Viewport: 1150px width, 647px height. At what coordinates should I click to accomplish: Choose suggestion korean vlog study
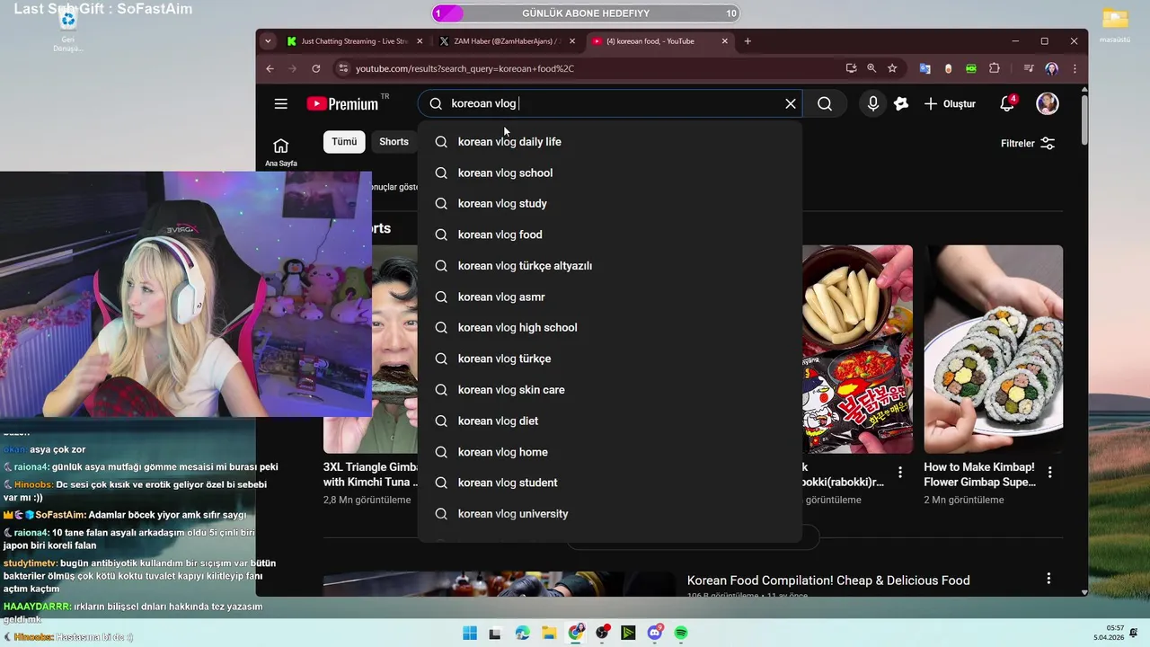(x=609, y=204)
